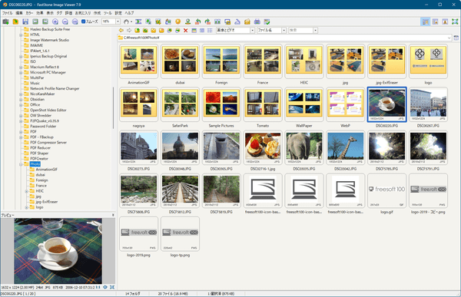This screenshot has height=297, width=461.
Task: Click the open file folder icon
Action: (15, 21)
